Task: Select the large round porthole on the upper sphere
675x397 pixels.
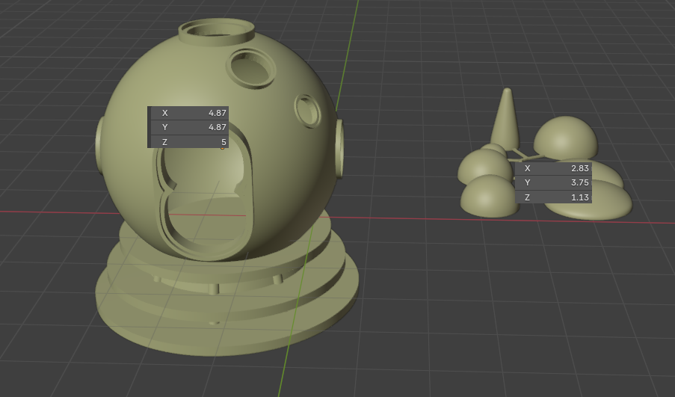Action: 251,69
